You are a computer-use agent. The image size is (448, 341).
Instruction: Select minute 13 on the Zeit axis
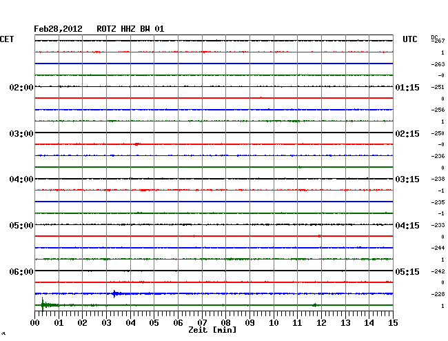pyautogui.click(x=345, y=322)
